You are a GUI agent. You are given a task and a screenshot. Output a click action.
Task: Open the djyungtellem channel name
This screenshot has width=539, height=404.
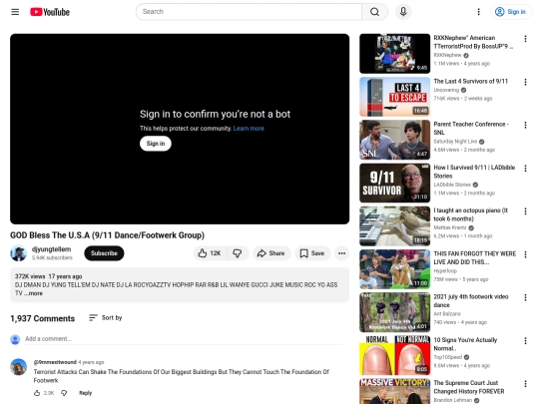pyautogui.click(x=51, y=249)
